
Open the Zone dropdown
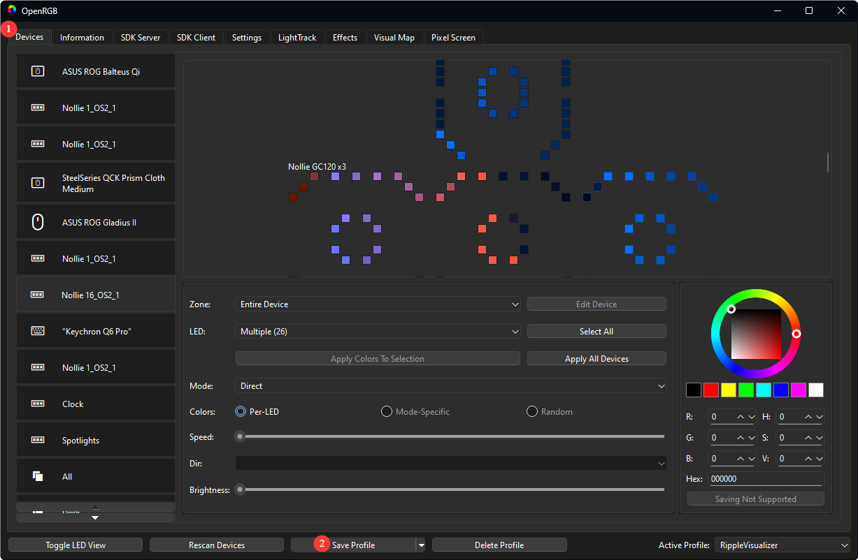click(x=378, y=304)
